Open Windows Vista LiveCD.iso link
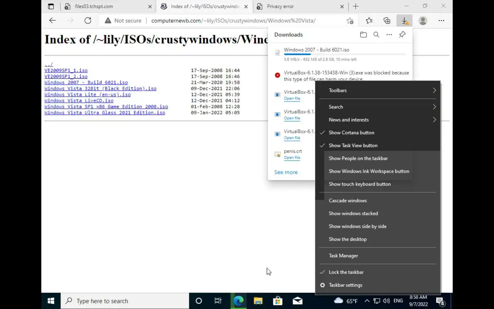This screenshot has height=309, width=494. tap(79, 100)
